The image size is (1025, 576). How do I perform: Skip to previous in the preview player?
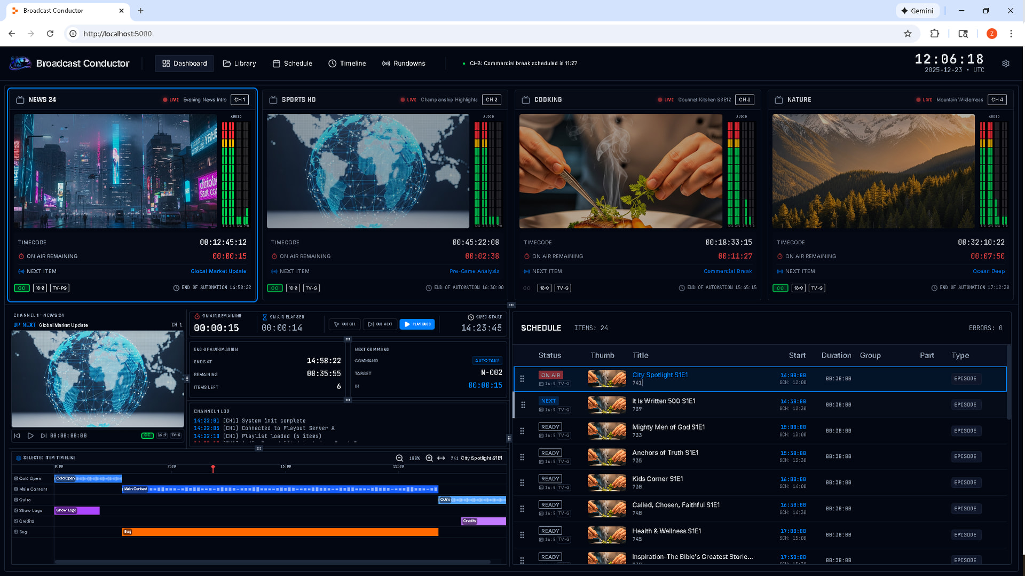[x=17, y=436]
